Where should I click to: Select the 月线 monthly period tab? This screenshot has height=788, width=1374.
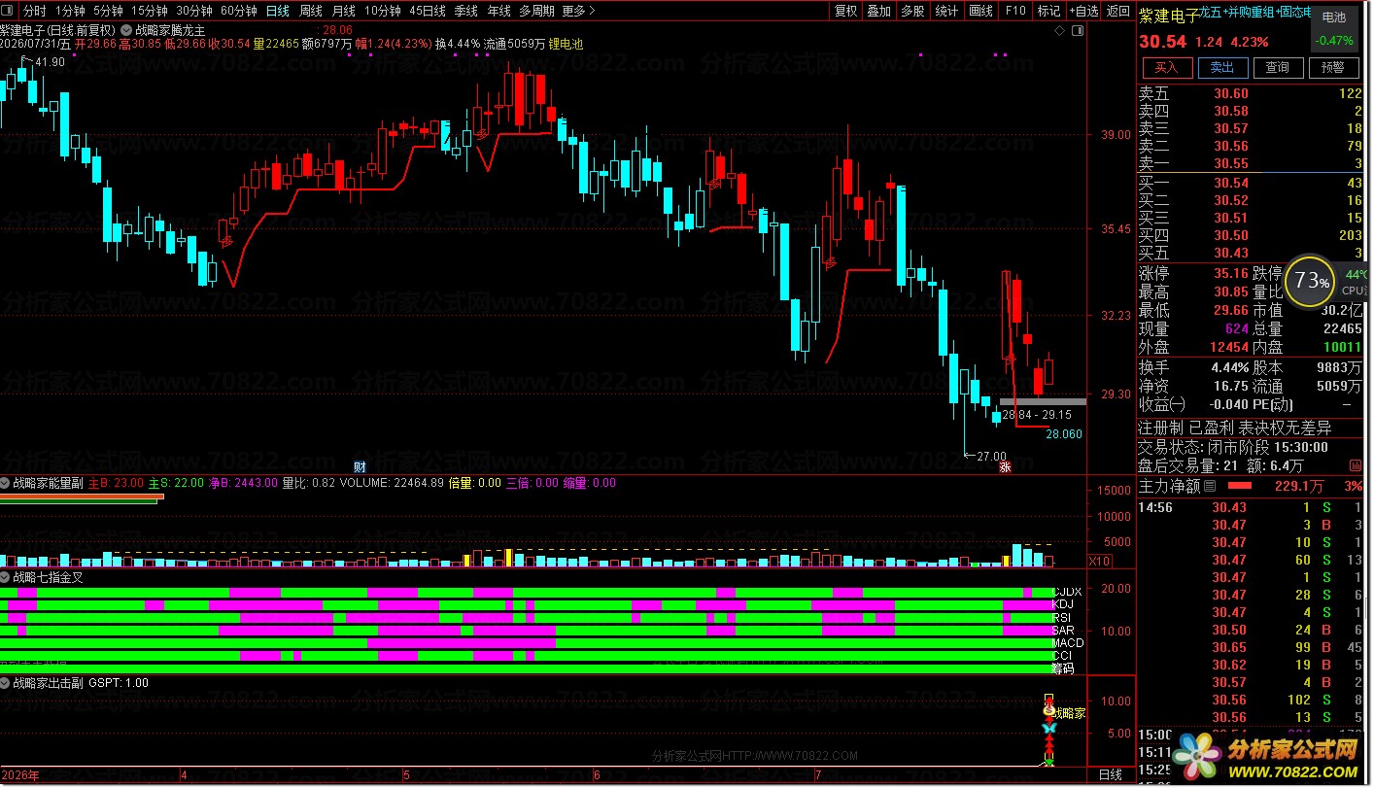pyautogui.click(x=344, y=11)
